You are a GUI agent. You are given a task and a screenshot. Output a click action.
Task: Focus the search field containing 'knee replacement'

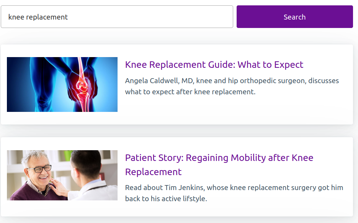point(117,17)
